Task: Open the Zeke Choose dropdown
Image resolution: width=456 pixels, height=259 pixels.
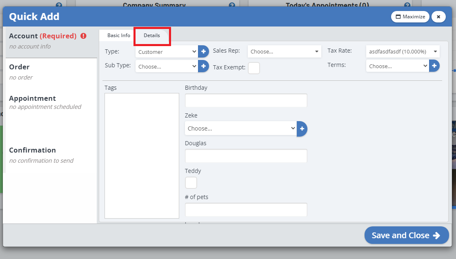Action: pos(240,128)
